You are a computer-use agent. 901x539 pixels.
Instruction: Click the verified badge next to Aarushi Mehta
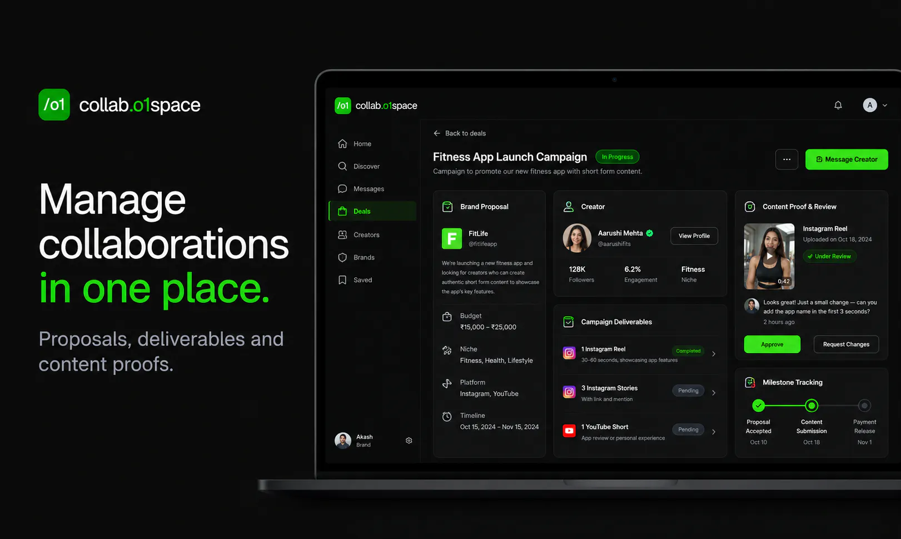[650, 233]
